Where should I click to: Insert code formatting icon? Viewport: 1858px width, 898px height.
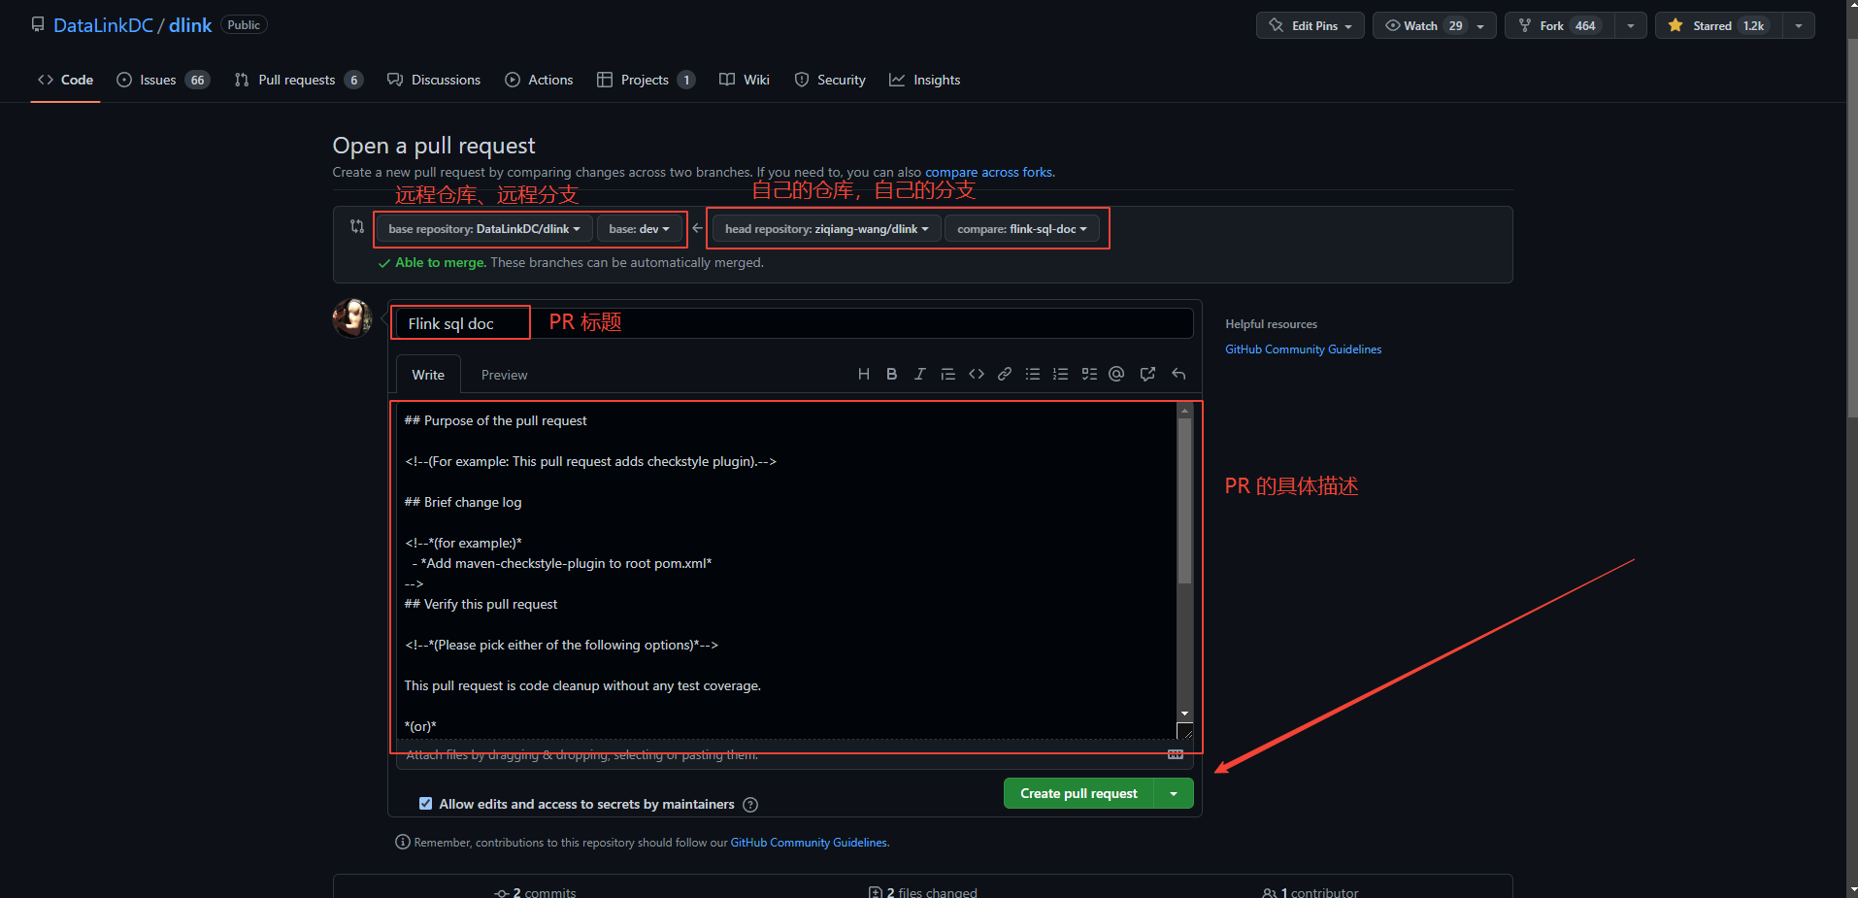point(977,375)
